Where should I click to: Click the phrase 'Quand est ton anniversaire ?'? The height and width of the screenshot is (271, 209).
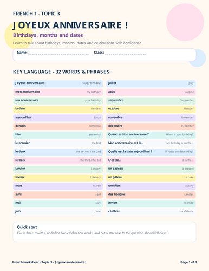pos(128,134)
